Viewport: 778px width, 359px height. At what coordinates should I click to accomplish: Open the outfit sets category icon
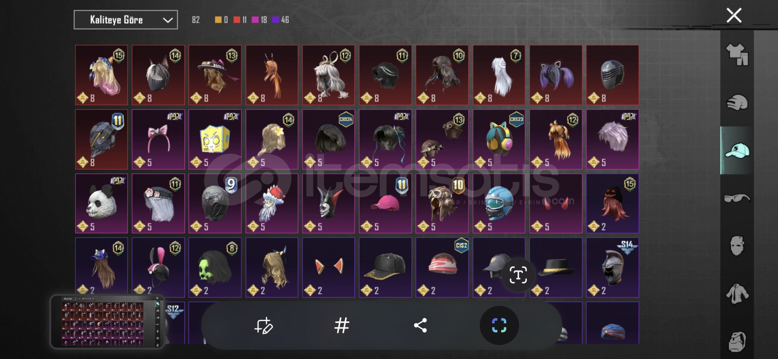coord(737,55)
